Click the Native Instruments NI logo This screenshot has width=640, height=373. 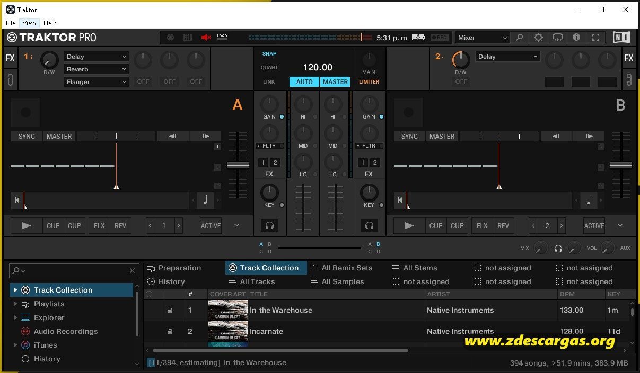[620, 38]
